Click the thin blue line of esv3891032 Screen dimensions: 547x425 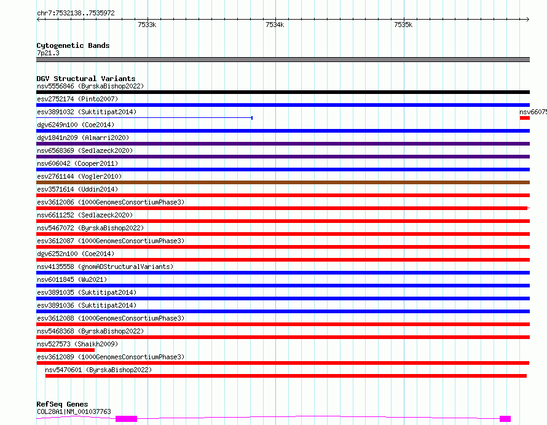[x=144, y=118]
